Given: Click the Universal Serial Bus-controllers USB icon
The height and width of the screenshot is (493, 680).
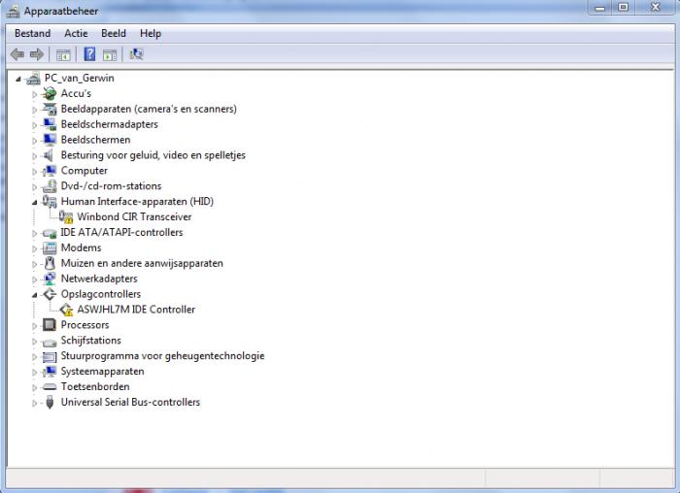Looking at the screenshot, I should pyautogui.click(x=50, y=403).
